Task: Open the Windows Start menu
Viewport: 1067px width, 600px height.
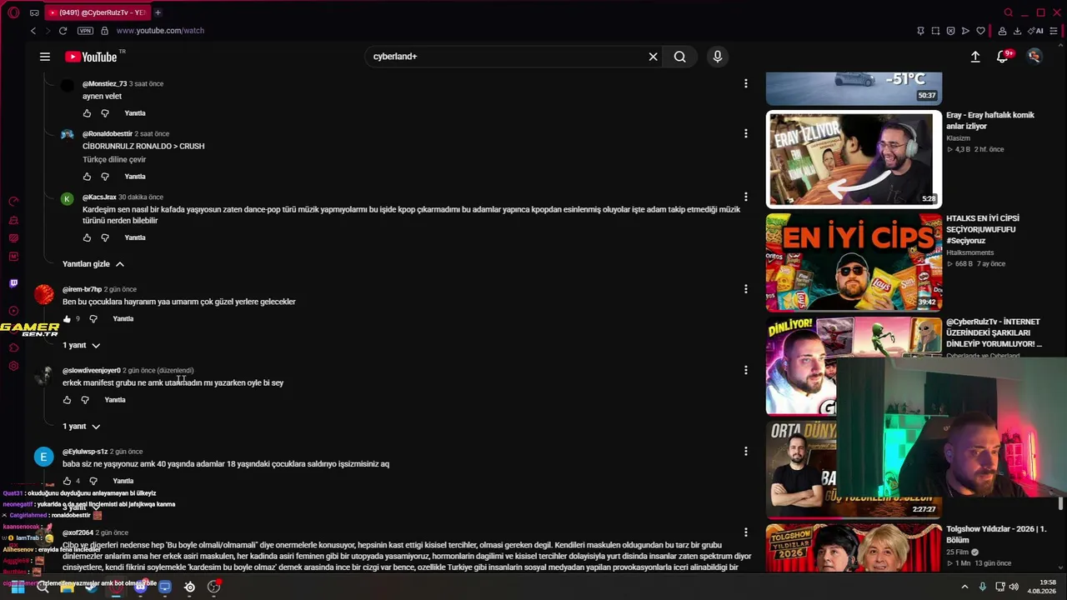Action: 18,587
